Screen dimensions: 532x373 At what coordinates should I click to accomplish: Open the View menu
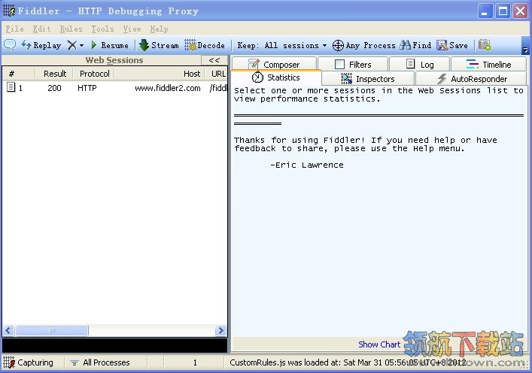132,29
